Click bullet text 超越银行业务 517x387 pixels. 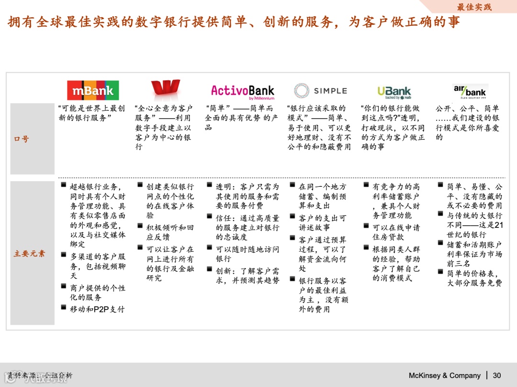(98, 215)
